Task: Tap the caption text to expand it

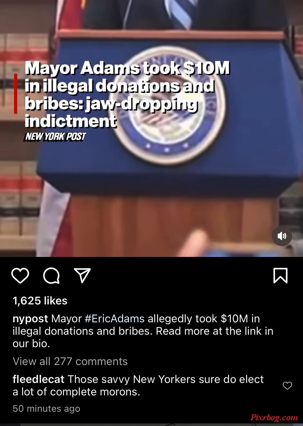Action: coord(143,331)
